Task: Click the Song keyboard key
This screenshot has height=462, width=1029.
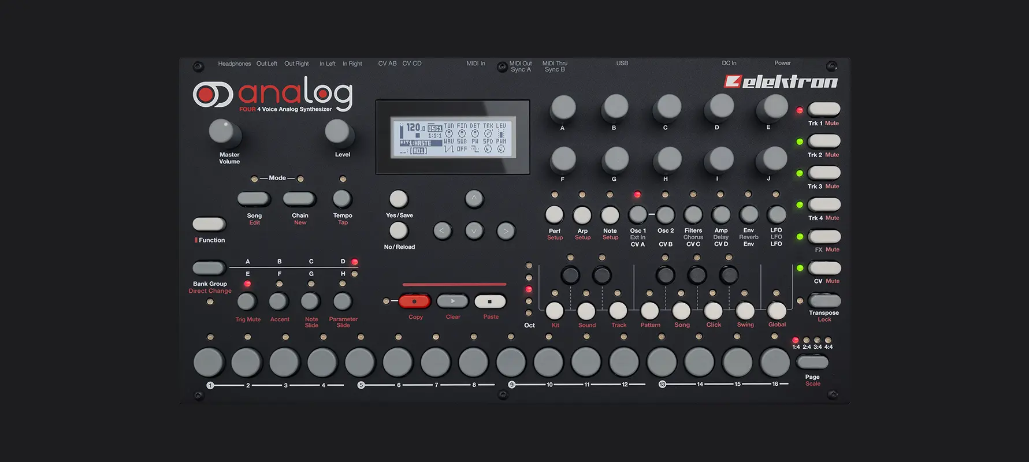Action: coord(681,311)
